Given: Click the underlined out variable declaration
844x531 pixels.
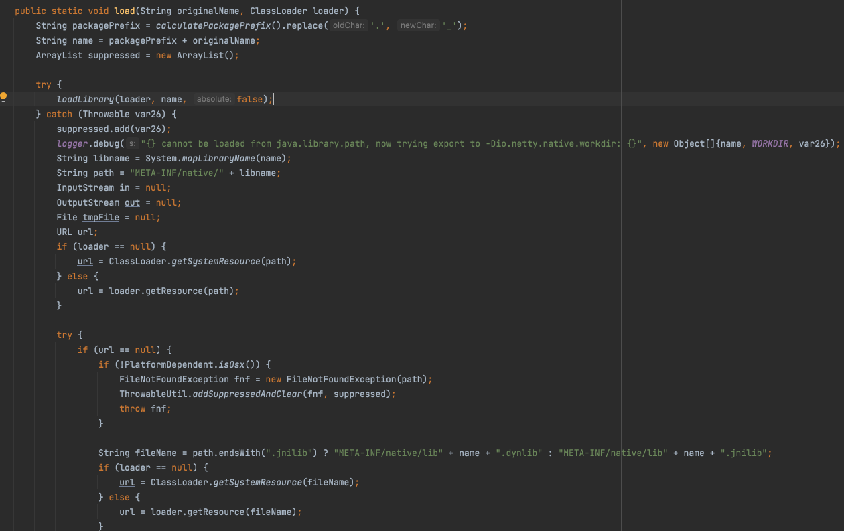Looking at the screenshot, I should pyautogui.click(x=132, y=202).
